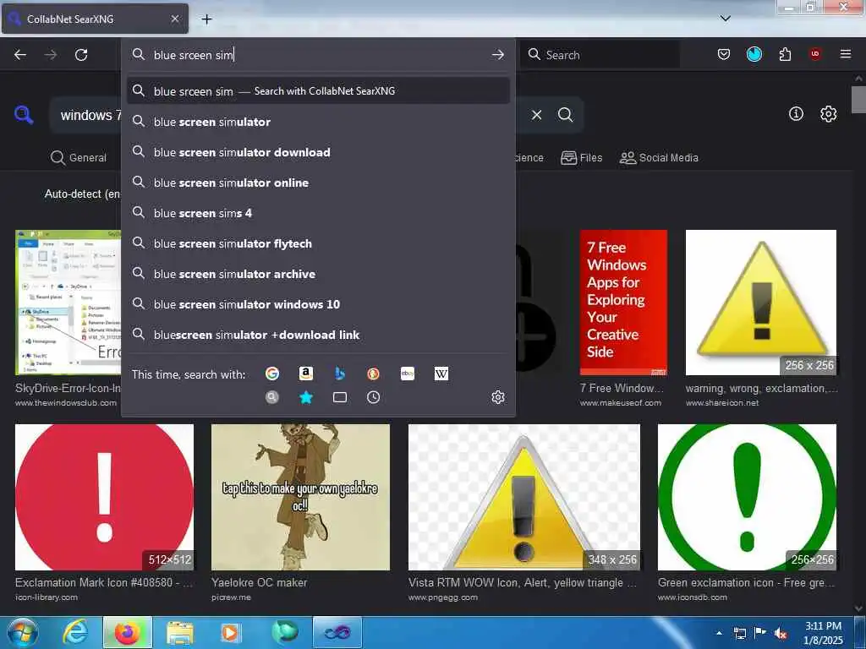
Task: Open Firefox hamburger application menu
Action: point(846,54)
